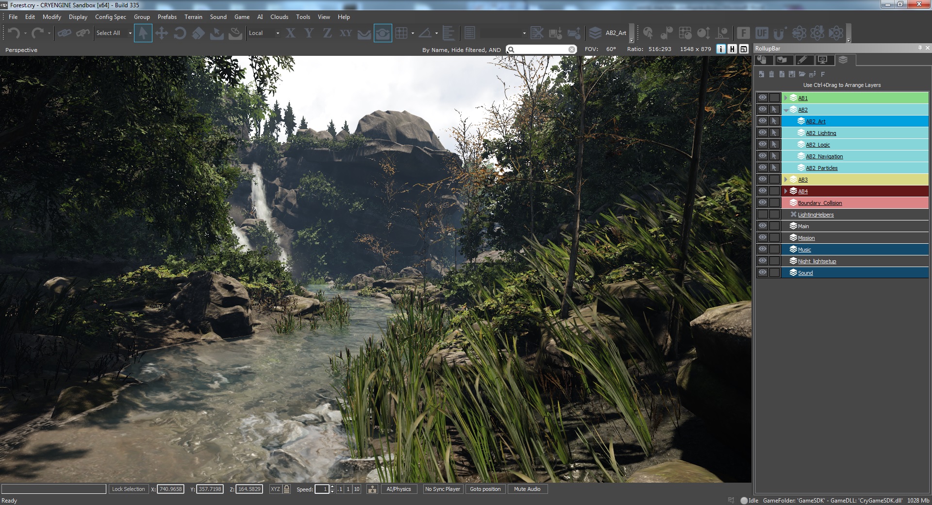The height and width of the screenshot is (505, 932).
Task: Collapse the AB2 layer group
Action: [787, 109]
